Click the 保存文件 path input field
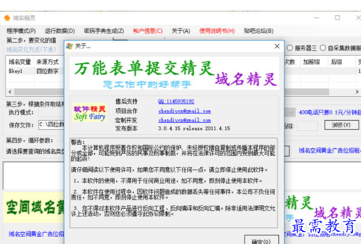Image resolution: width=361 pixels, height=244 pixels. tap(51, 125)
